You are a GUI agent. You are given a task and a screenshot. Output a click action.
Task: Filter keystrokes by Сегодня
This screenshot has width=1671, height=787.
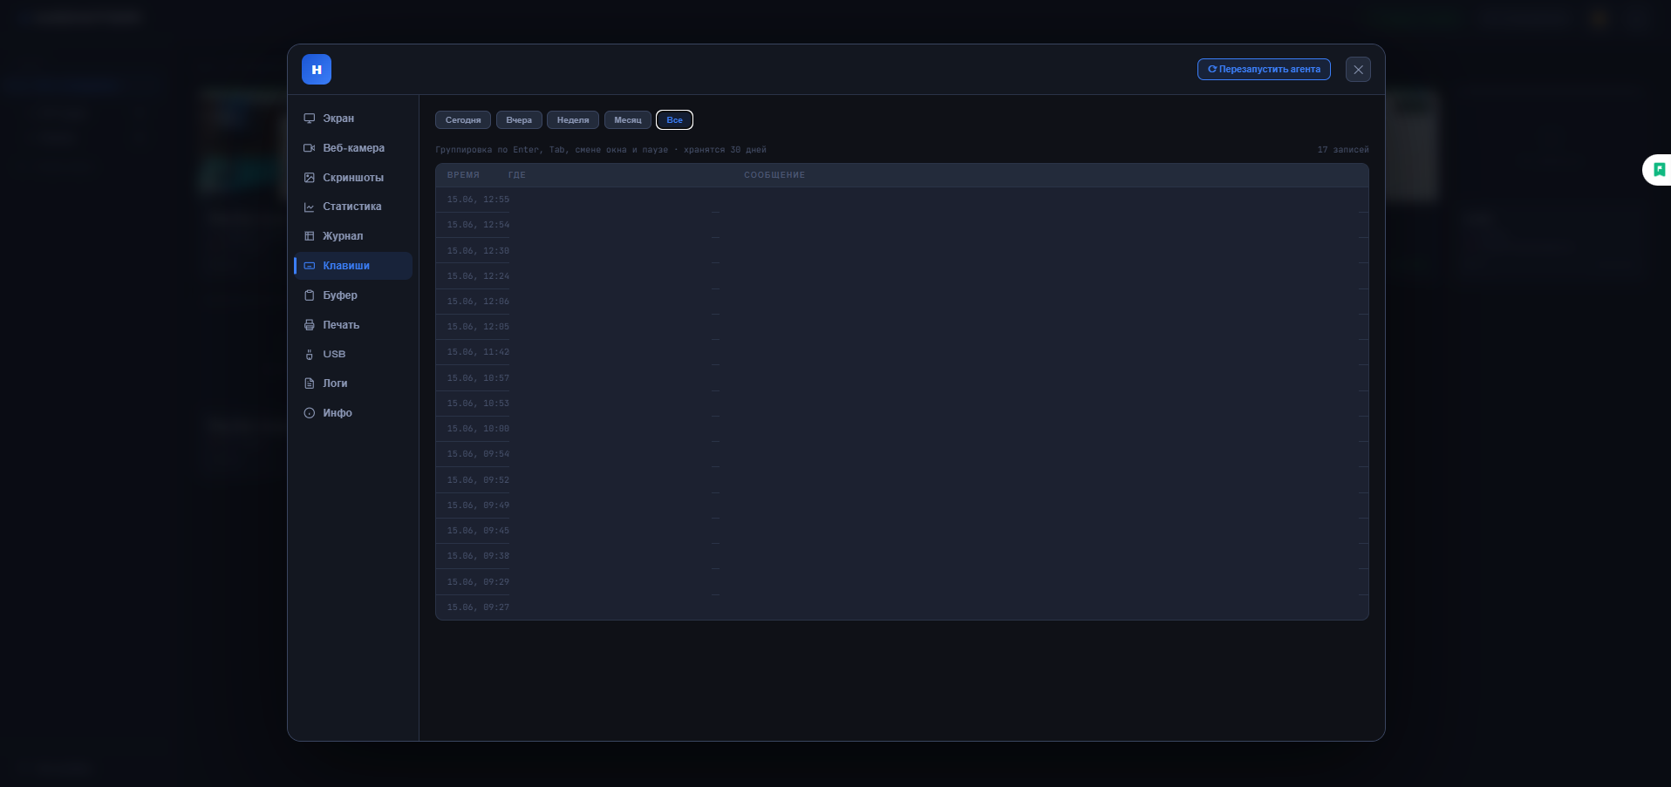pyautogui.click(x=463, y=120)
